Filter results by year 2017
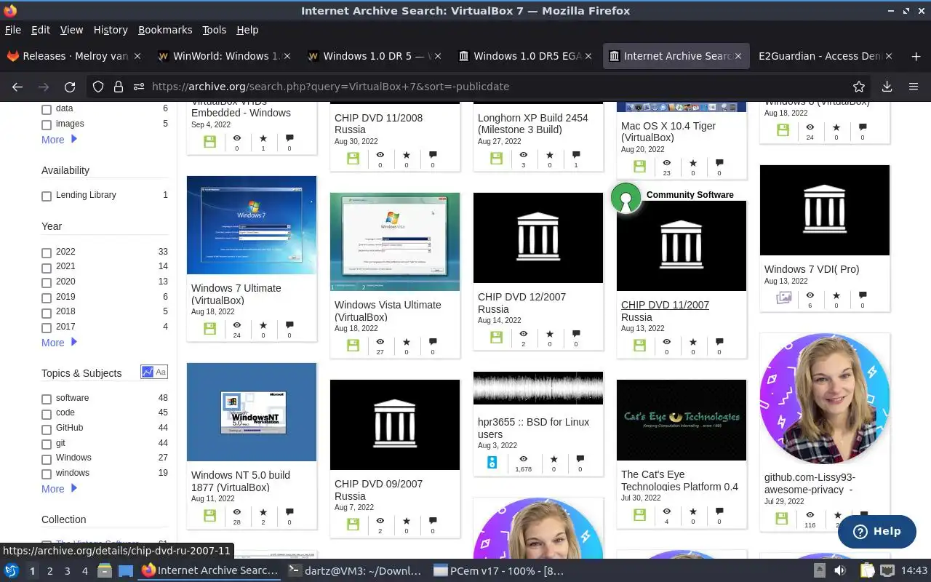Viewport: 931px width, 582px height. click(47, 328)
